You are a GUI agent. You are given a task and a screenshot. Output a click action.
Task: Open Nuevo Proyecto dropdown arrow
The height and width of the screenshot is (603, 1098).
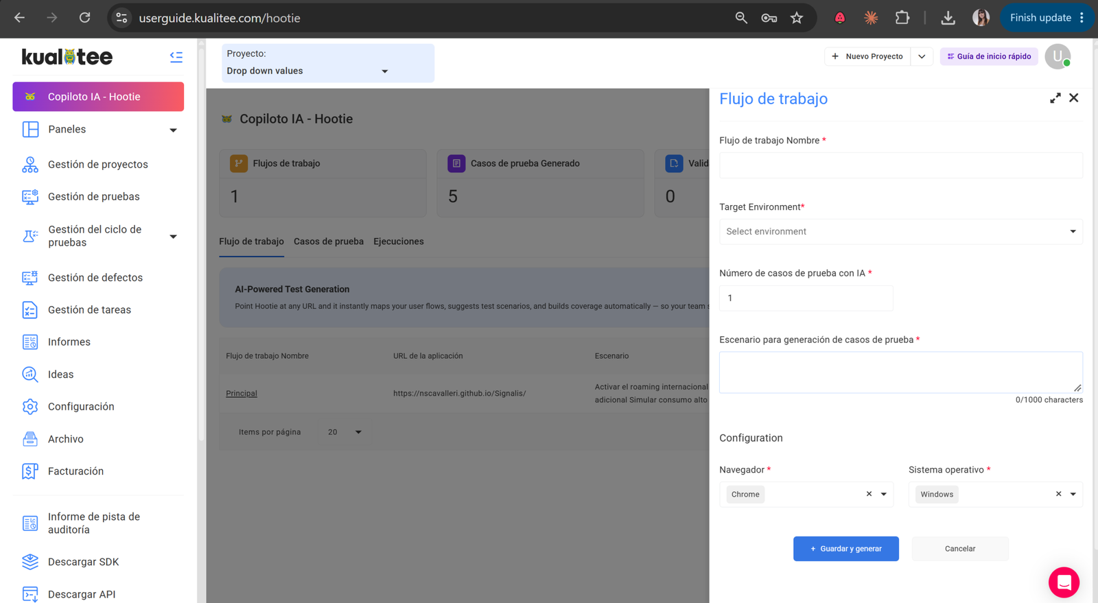click(x=922, y=56)
